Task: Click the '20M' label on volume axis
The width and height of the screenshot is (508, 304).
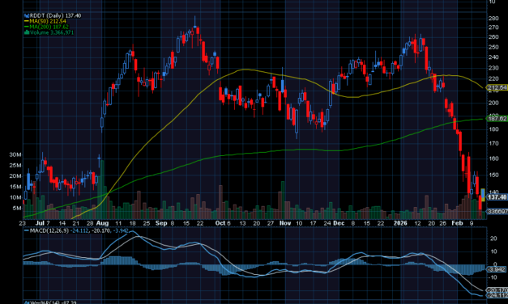Action: tap(15, 176)
